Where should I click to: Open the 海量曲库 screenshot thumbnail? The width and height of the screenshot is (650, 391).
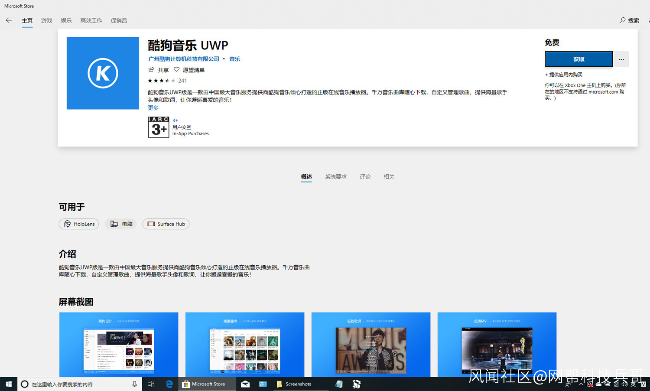tap(245, 345)
